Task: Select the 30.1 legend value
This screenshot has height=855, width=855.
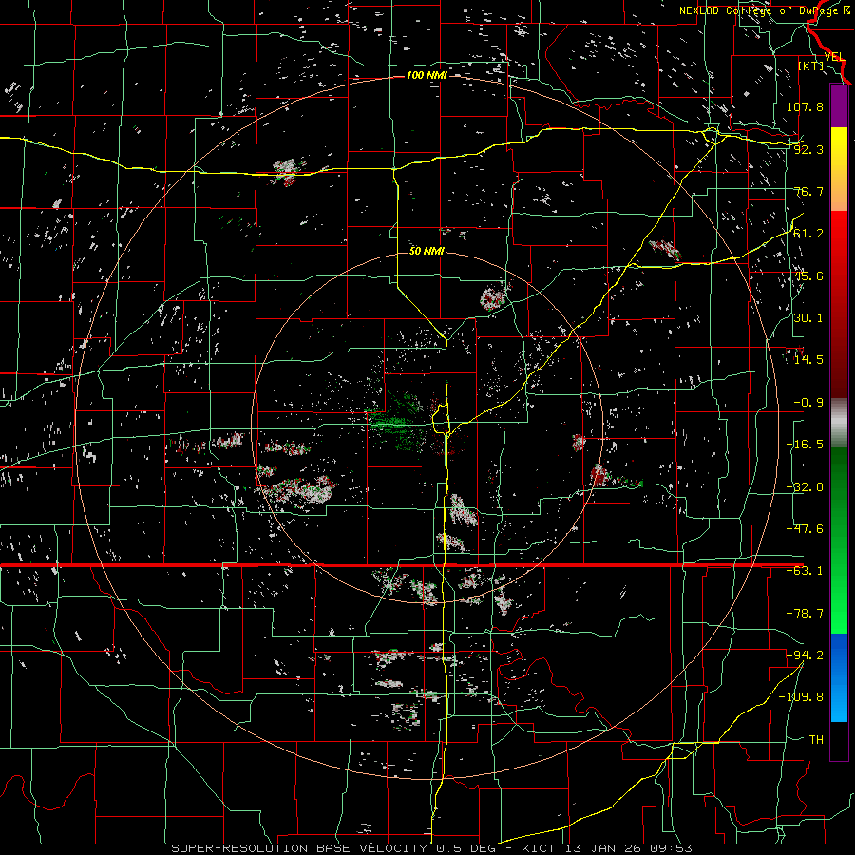Action: tap(808, 318)
